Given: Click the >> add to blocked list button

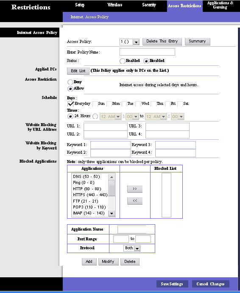Looking at the screenshot, I should coord(135,189).
